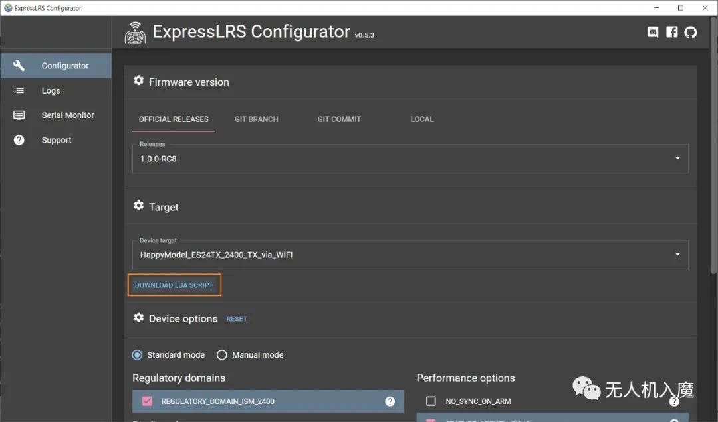Open Logs via the list icon
Screen dimensions: 718x422
pyautogui.click(x=19, y=90)
